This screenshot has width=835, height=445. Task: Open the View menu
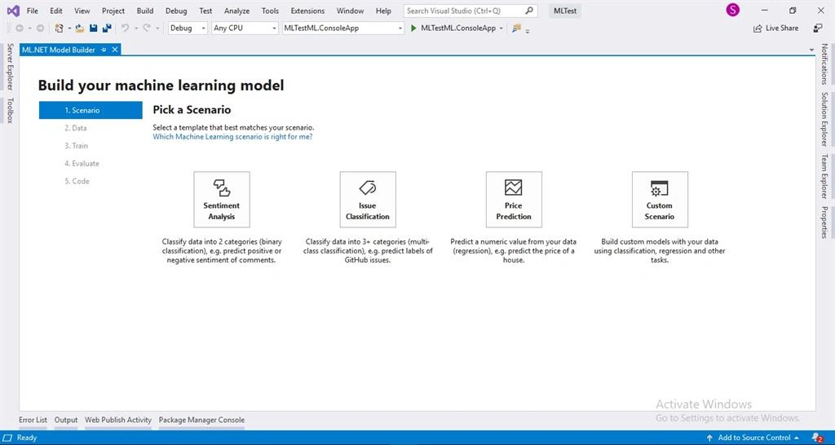[x=82, y=11]
